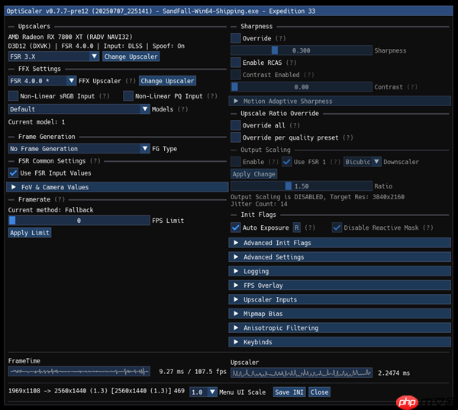The image size is (458, 410).
Task: Click Change Upscaler next to FSR 3.X
Action: 131,56
